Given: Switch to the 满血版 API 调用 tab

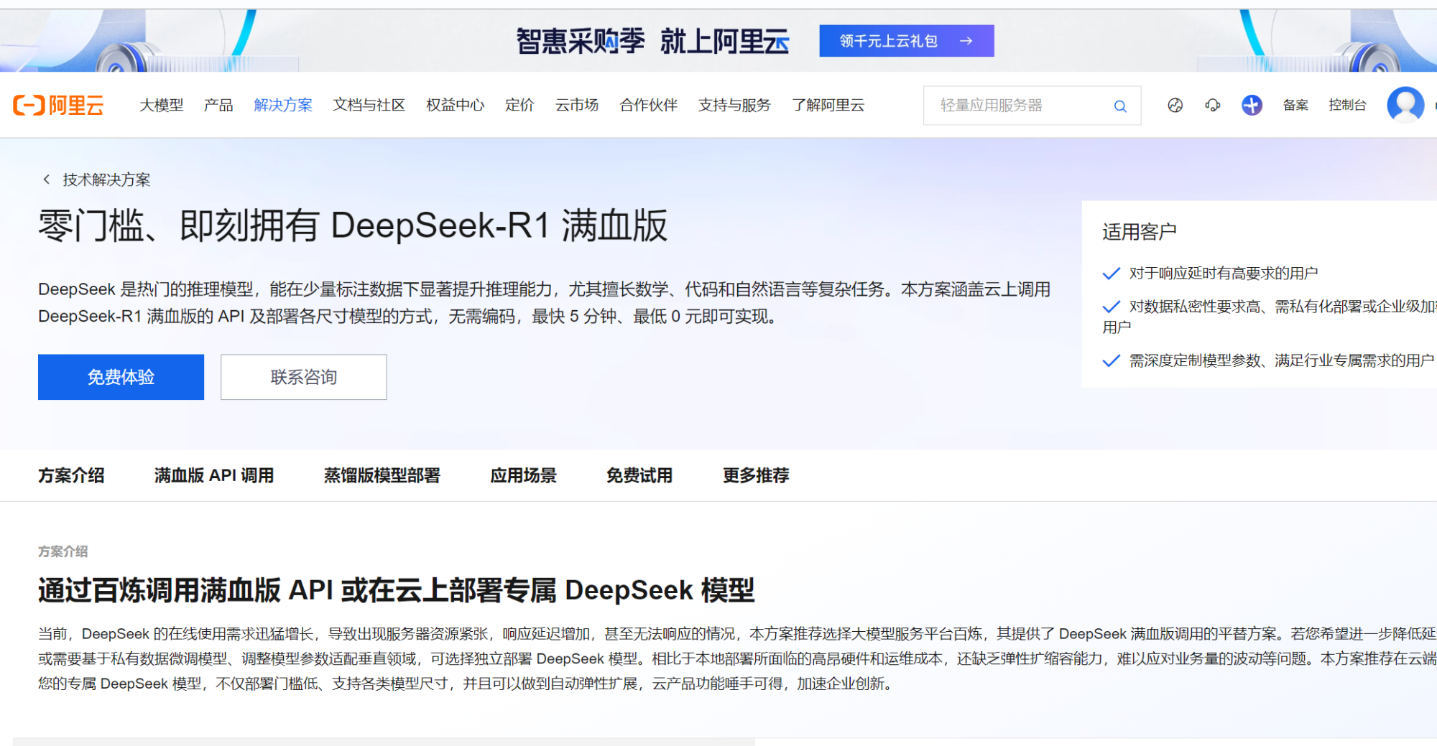Looking at the screenshot, I should point(214,475).
